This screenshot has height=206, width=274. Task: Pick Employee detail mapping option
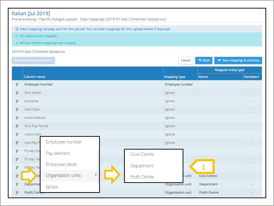[61, 164]
